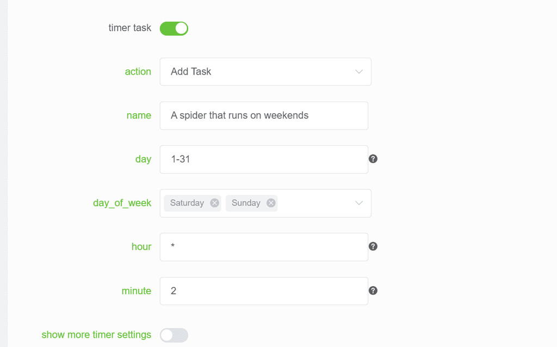
Task: Focus the hour input containing an asterisk
Action: click(x=264, y=247)
